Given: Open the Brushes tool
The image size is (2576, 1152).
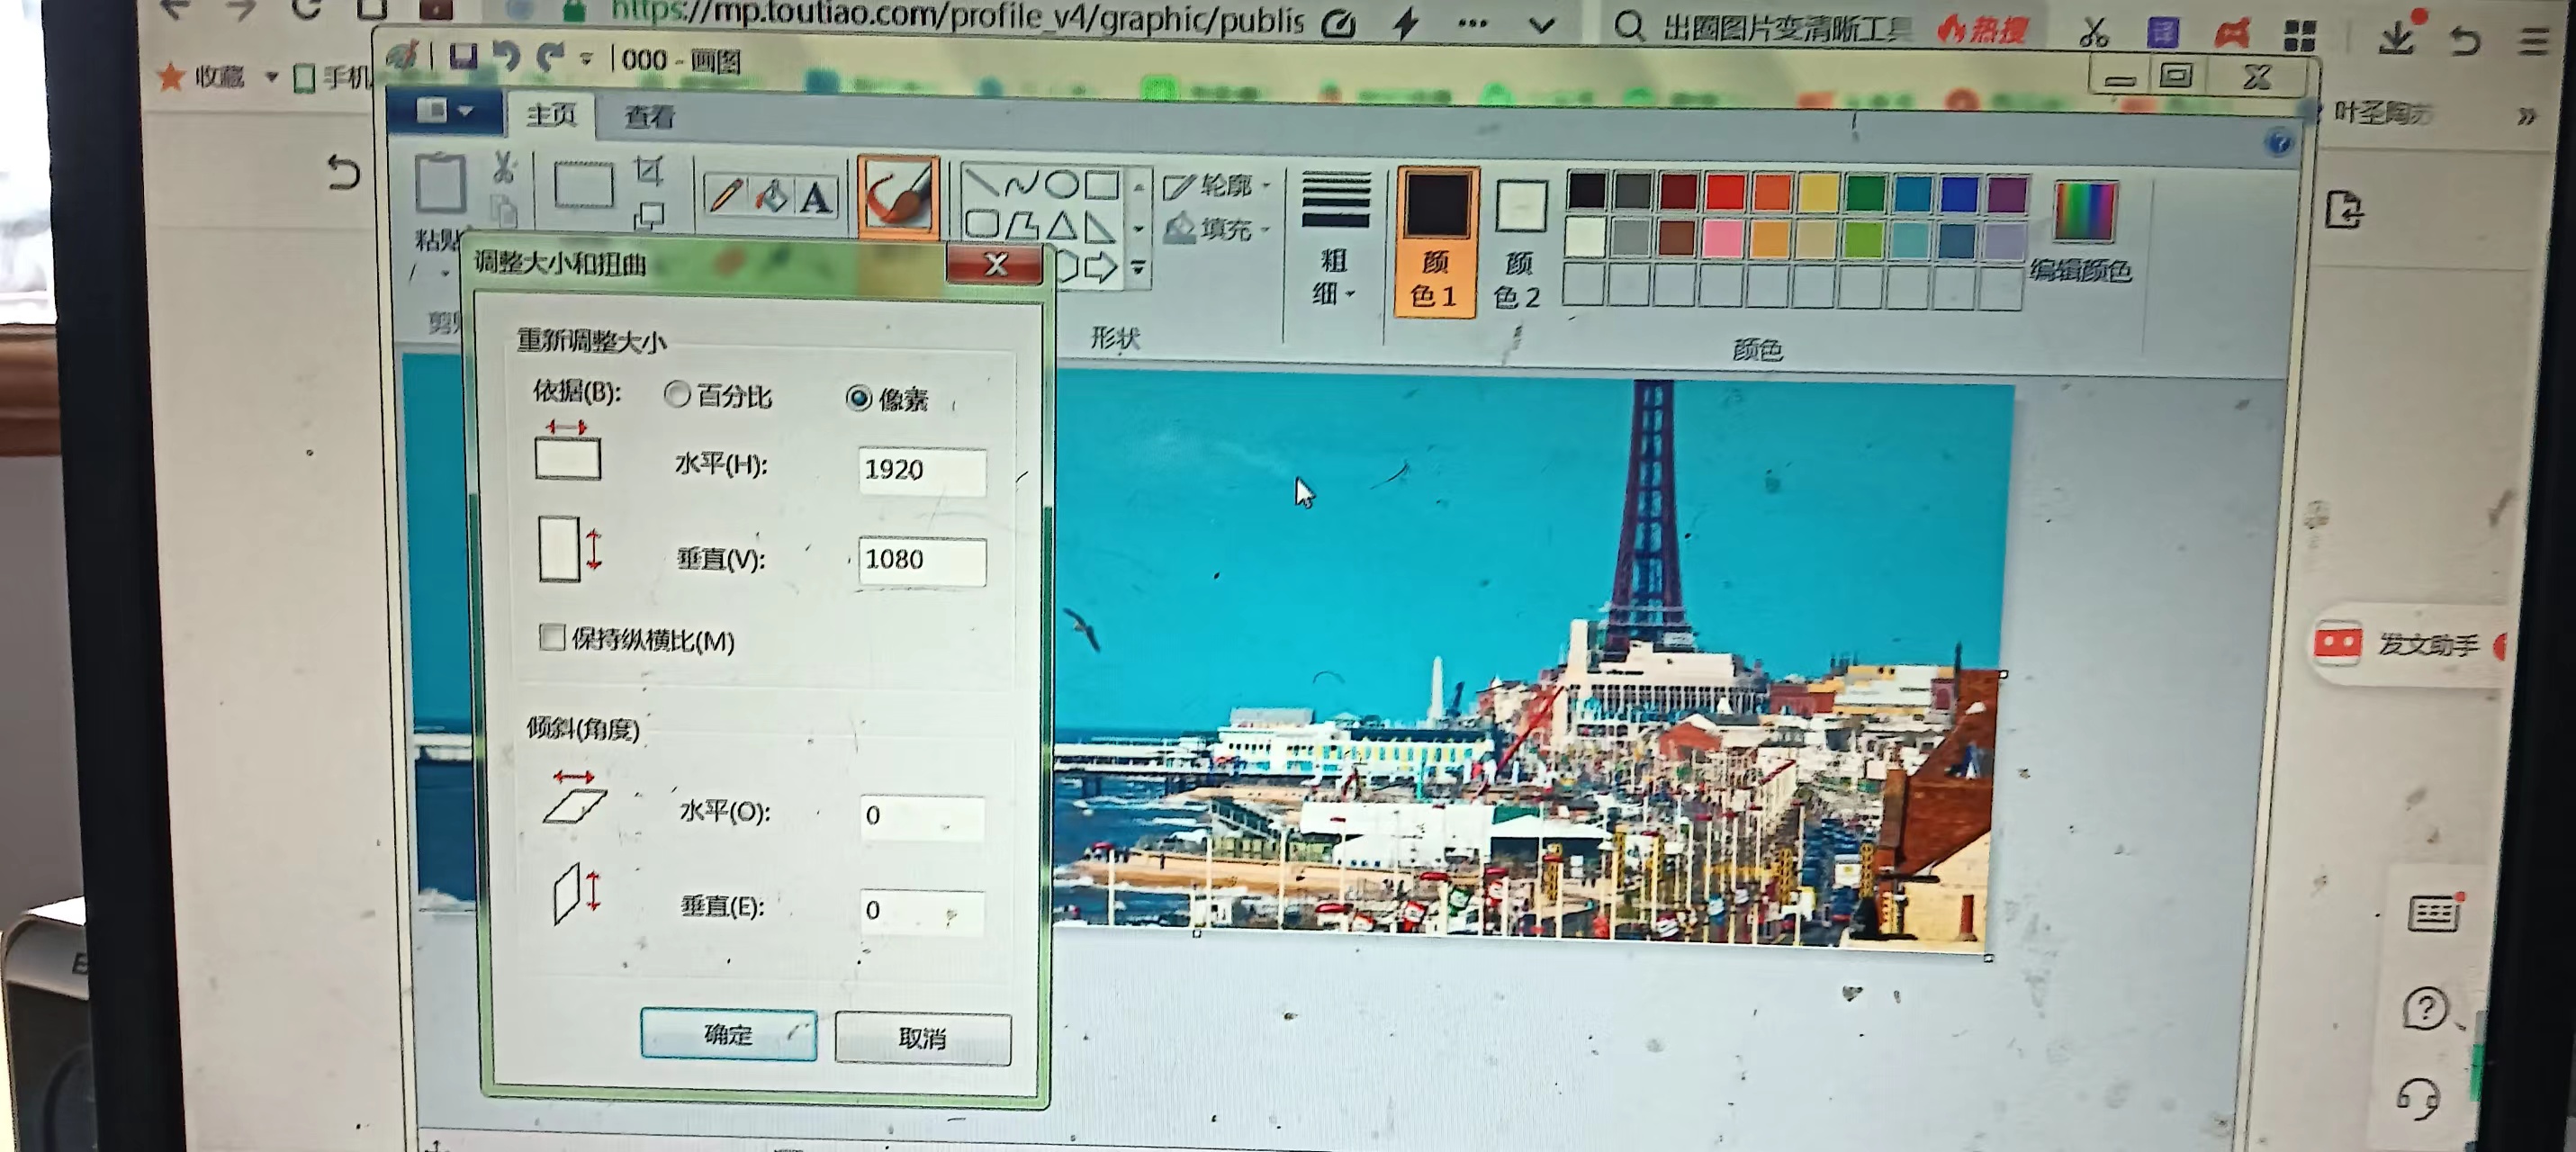Looking at the screenshot, I should tap(896, 196).
